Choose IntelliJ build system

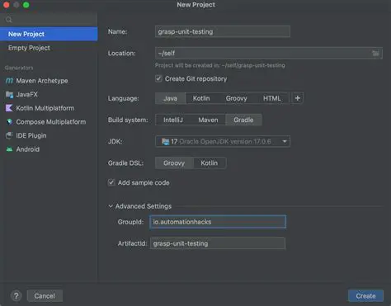click(173, 120)
